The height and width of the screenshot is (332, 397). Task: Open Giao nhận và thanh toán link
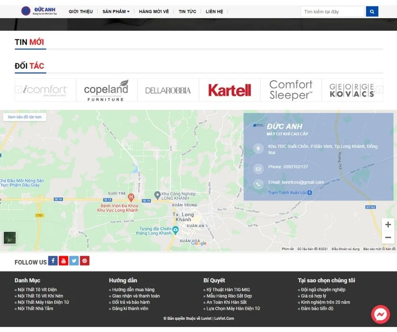[136, 296]
